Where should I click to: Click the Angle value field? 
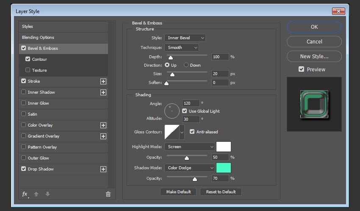tap(191, 103)
